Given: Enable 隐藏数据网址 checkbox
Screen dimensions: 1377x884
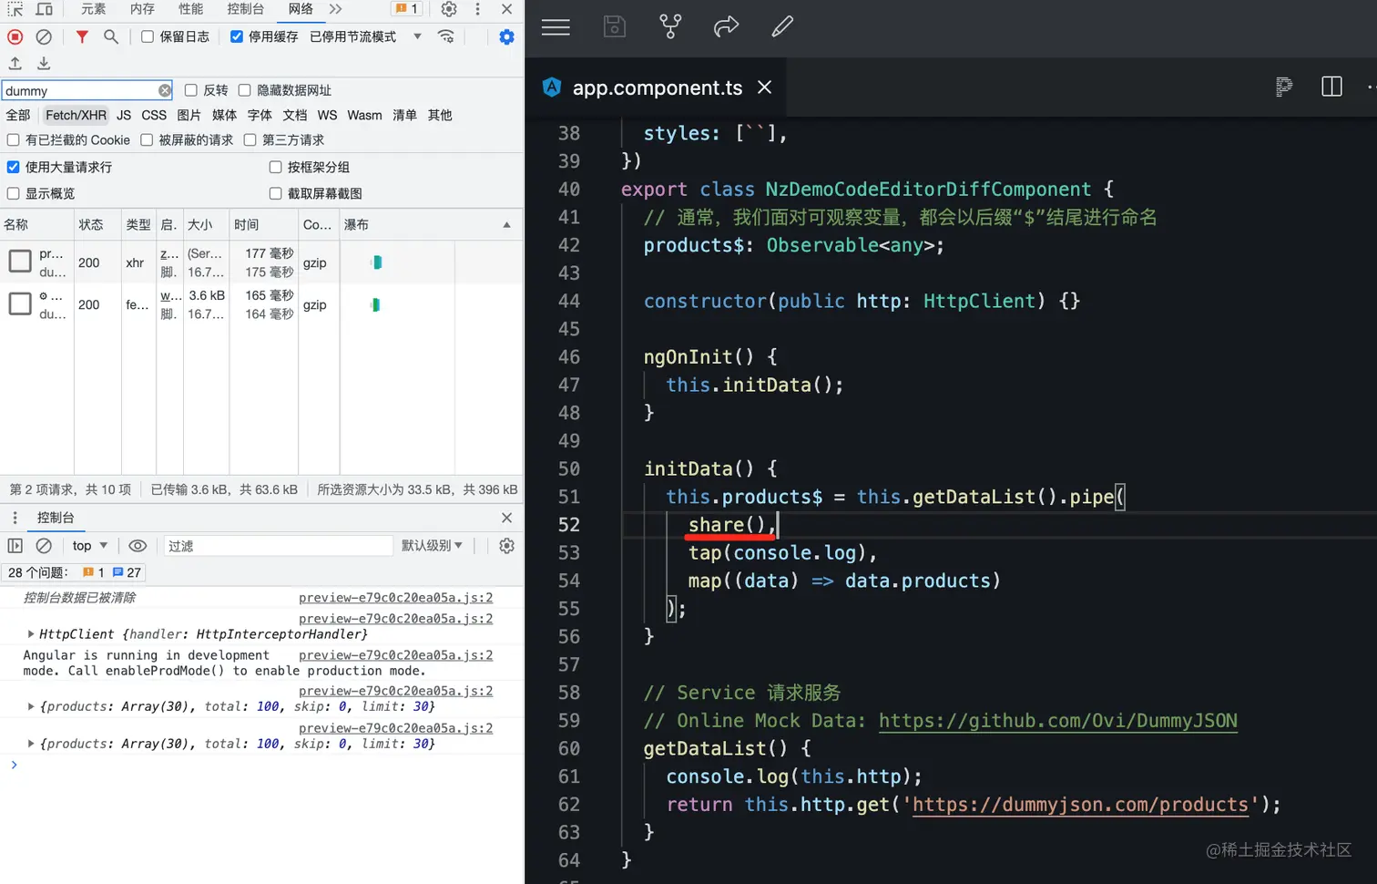Looking at the screenshot, I should [245, 90].
